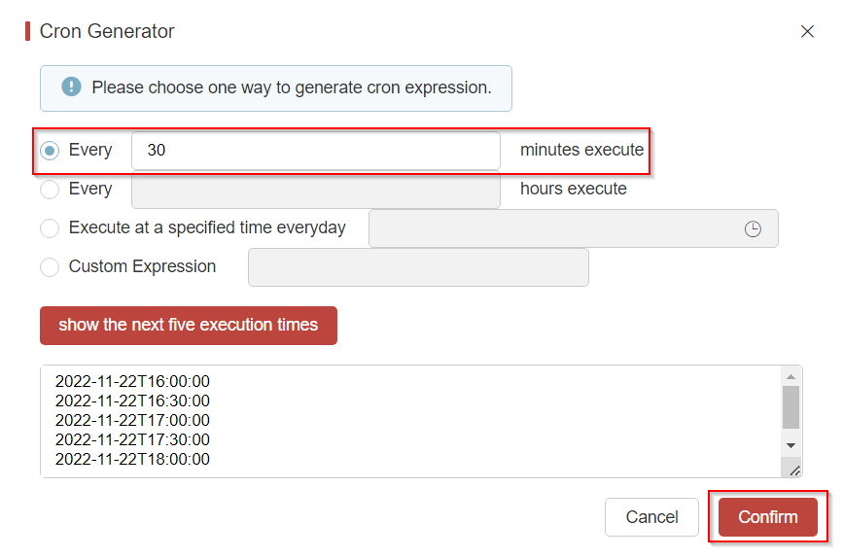The width and height of the screenshot is (843, 558).
Task: Select the Every minutes execute radio button
Action: click(x=50, y=151)
